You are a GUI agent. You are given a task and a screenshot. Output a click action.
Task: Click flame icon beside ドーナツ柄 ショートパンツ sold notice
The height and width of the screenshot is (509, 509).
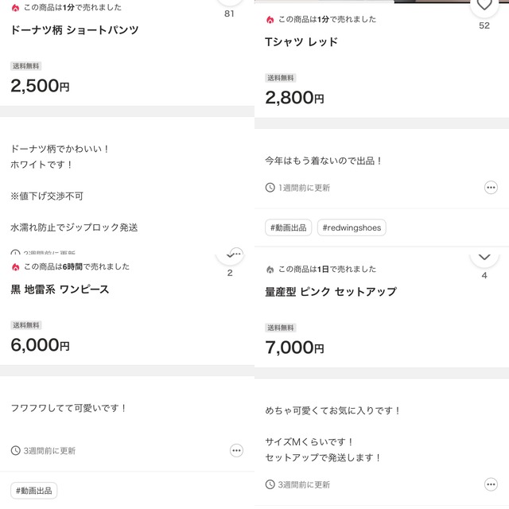(x=15, y=7)
